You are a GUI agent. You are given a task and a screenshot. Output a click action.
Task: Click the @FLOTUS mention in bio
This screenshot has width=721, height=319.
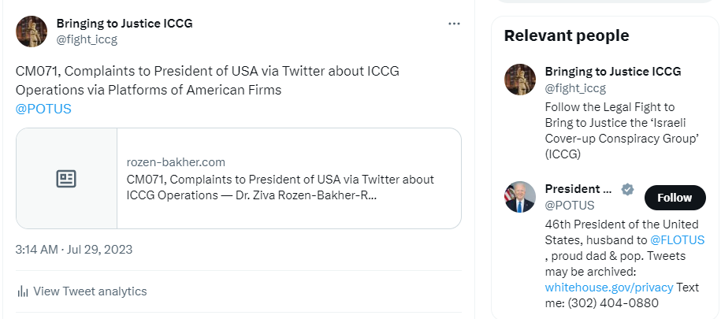677,239
